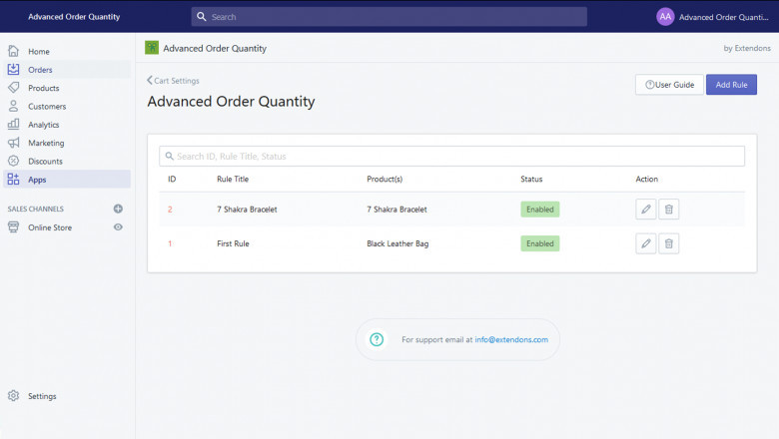Click the edit pencil icon for 7 Shakra Bracelet
This screenshot has height=439, width=779.
pyautogui.click(x=646, y=210)
